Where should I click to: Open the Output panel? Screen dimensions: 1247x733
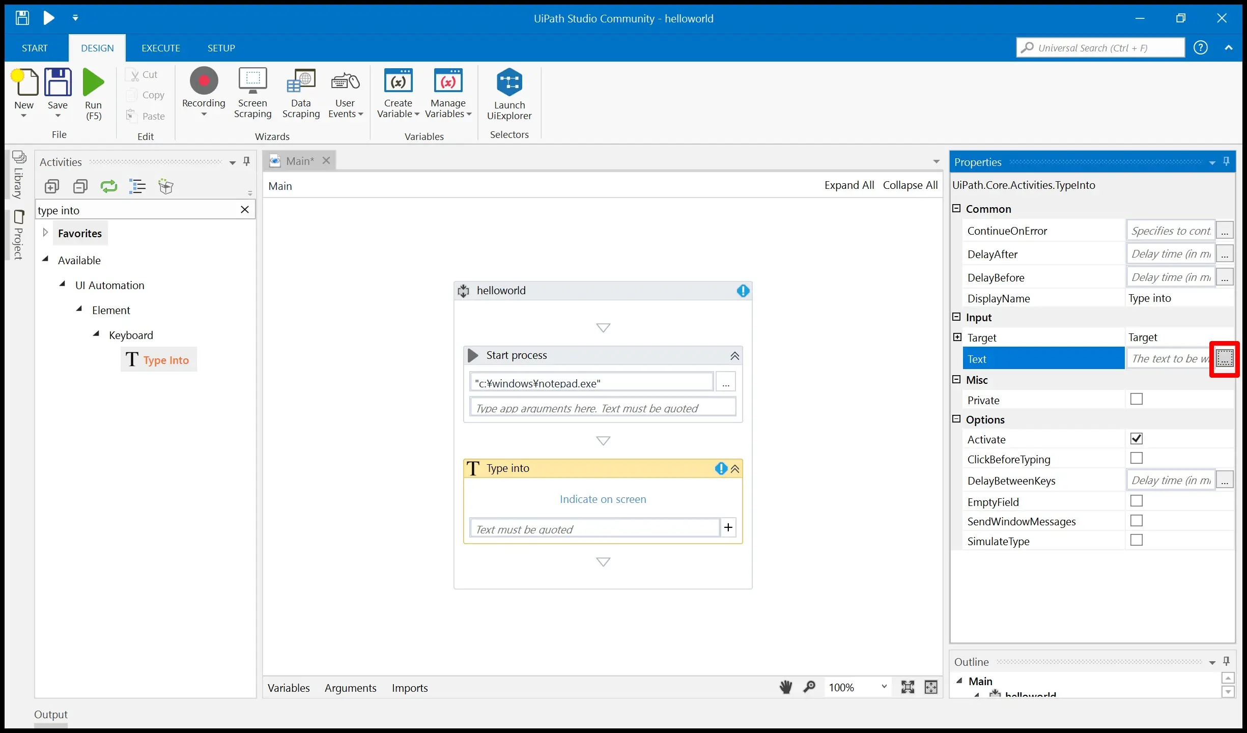50,714
